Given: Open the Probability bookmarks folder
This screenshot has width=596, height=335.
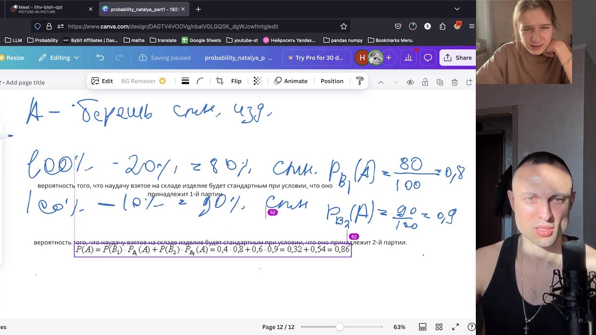Looking at the screenshot, I should [43, 40].
